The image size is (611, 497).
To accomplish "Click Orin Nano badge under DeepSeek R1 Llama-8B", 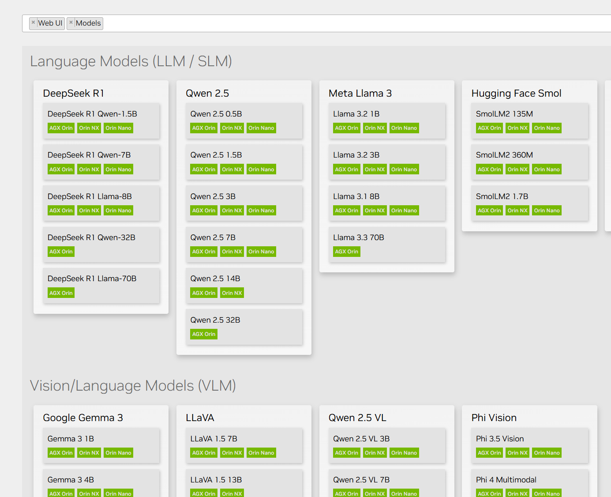I will pos(118,211).
